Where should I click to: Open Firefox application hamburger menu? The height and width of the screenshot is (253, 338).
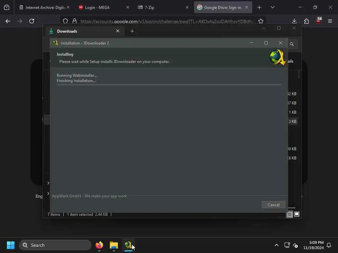(x=330, y=21)
